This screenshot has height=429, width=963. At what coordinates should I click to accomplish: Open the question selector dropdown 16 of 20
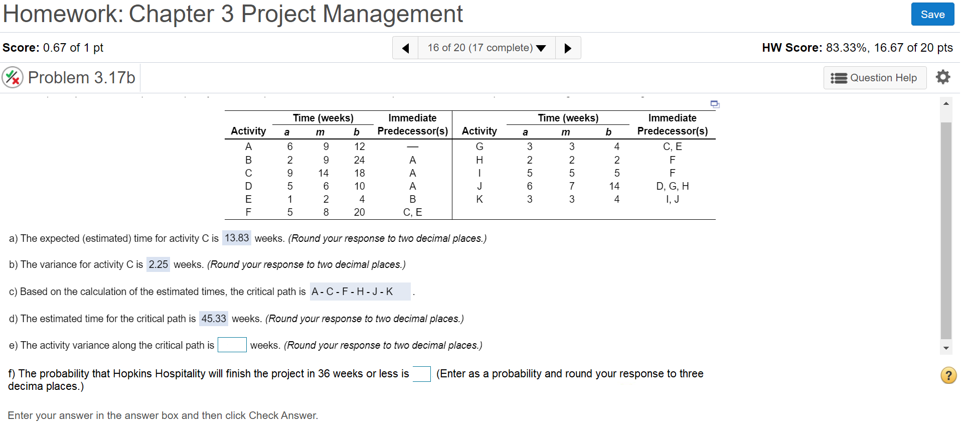[486, 48]
